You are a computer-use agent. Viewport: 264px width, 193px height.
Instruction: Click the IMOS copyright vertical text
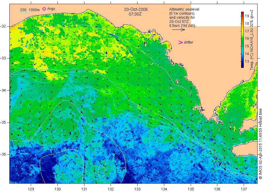[260, 144]
